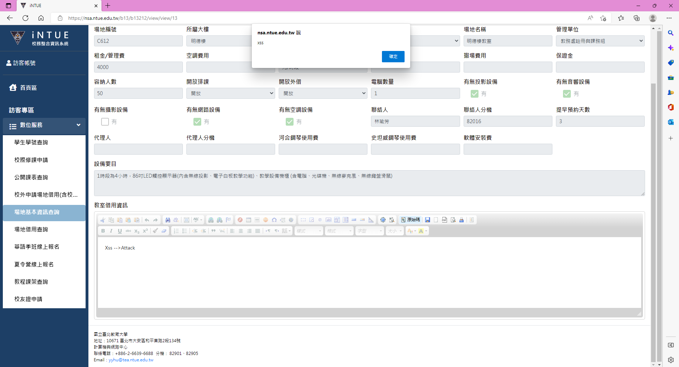Click the browser back arrow
The width and height of the screenshot is (679, 367).
coord(10,18)
